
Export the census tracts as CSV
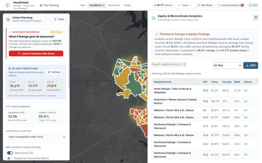(x=251, y=65)
